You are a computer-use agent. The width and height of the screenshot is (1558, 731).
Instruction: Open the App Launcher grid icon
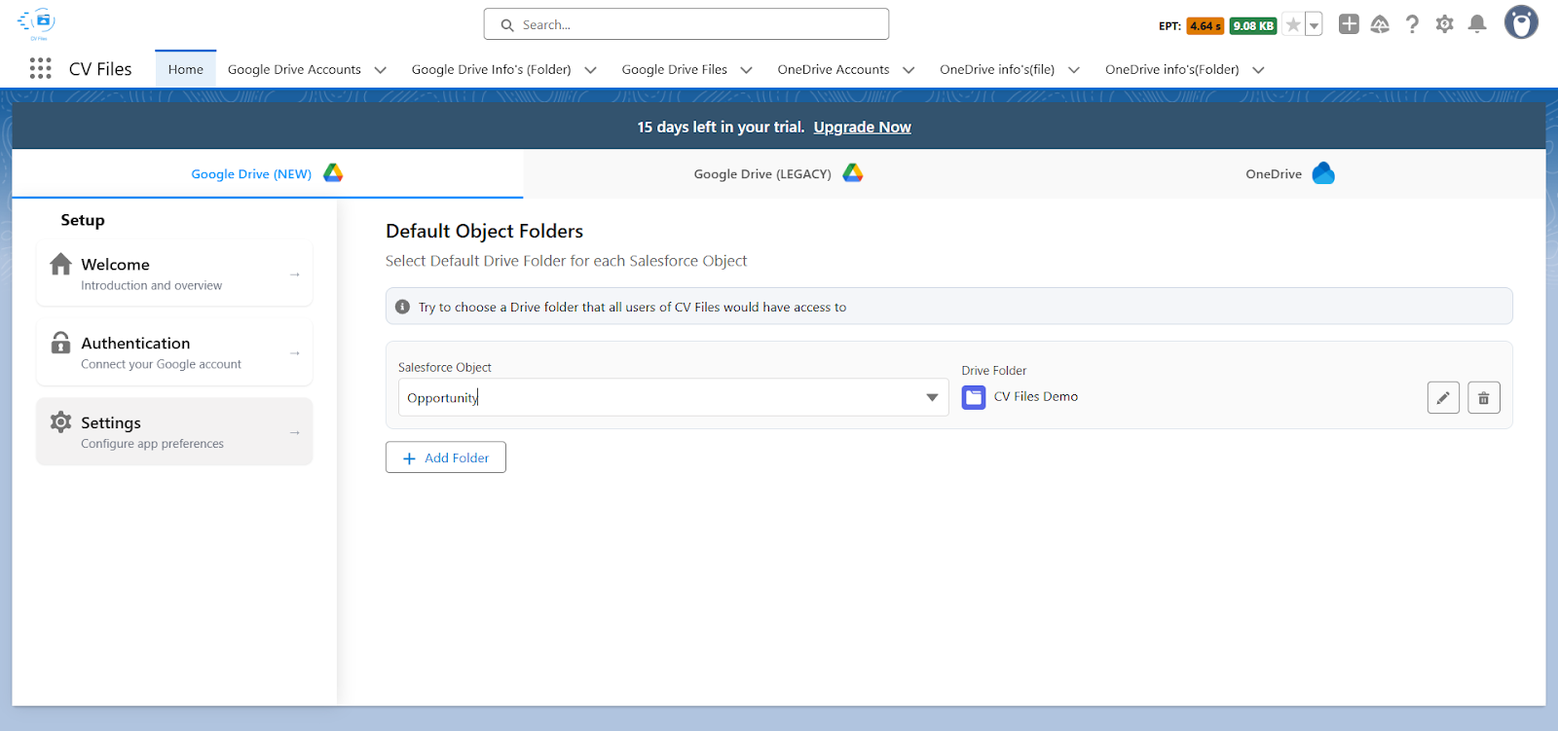40,68
